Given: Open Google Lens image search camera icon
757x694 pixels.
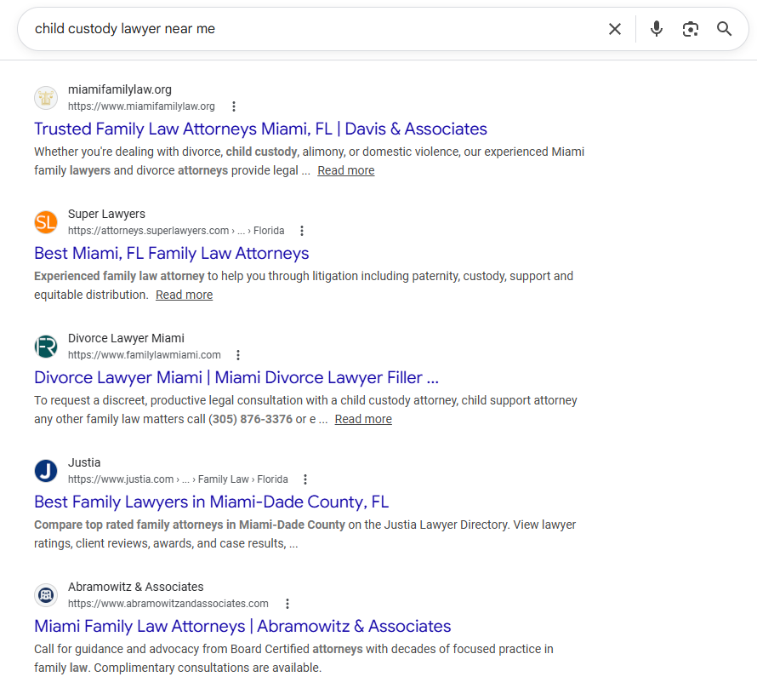Looking at the screenshot, I should (x=690, y=28).
